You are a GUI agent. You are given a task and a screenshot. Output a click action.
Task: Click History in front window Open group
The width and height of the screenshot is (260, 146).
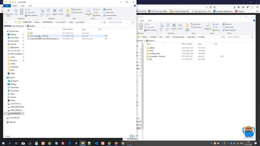click(x=97, y=15)
